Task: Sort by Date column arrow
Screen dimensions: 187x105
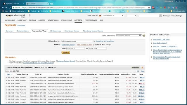Action: 12,74
